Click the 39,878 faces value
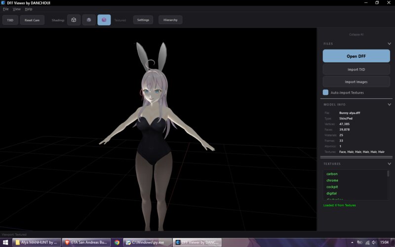This screenshot has width=395, height=247. coord(344,129)
